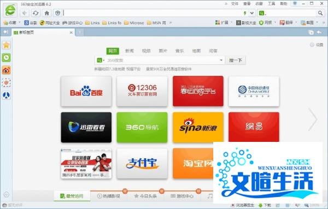Open the 游戏中心 bookmark in bookmarks bar
The height and width of the screenshot is (209, 328).
tap(72, 23)
